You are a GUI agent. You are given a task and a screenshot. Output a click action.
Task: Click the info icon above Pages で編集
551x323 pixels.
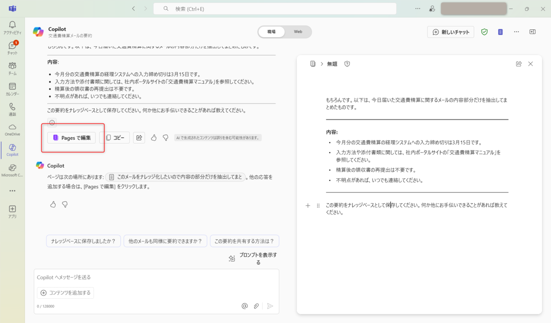pos(52,122)
